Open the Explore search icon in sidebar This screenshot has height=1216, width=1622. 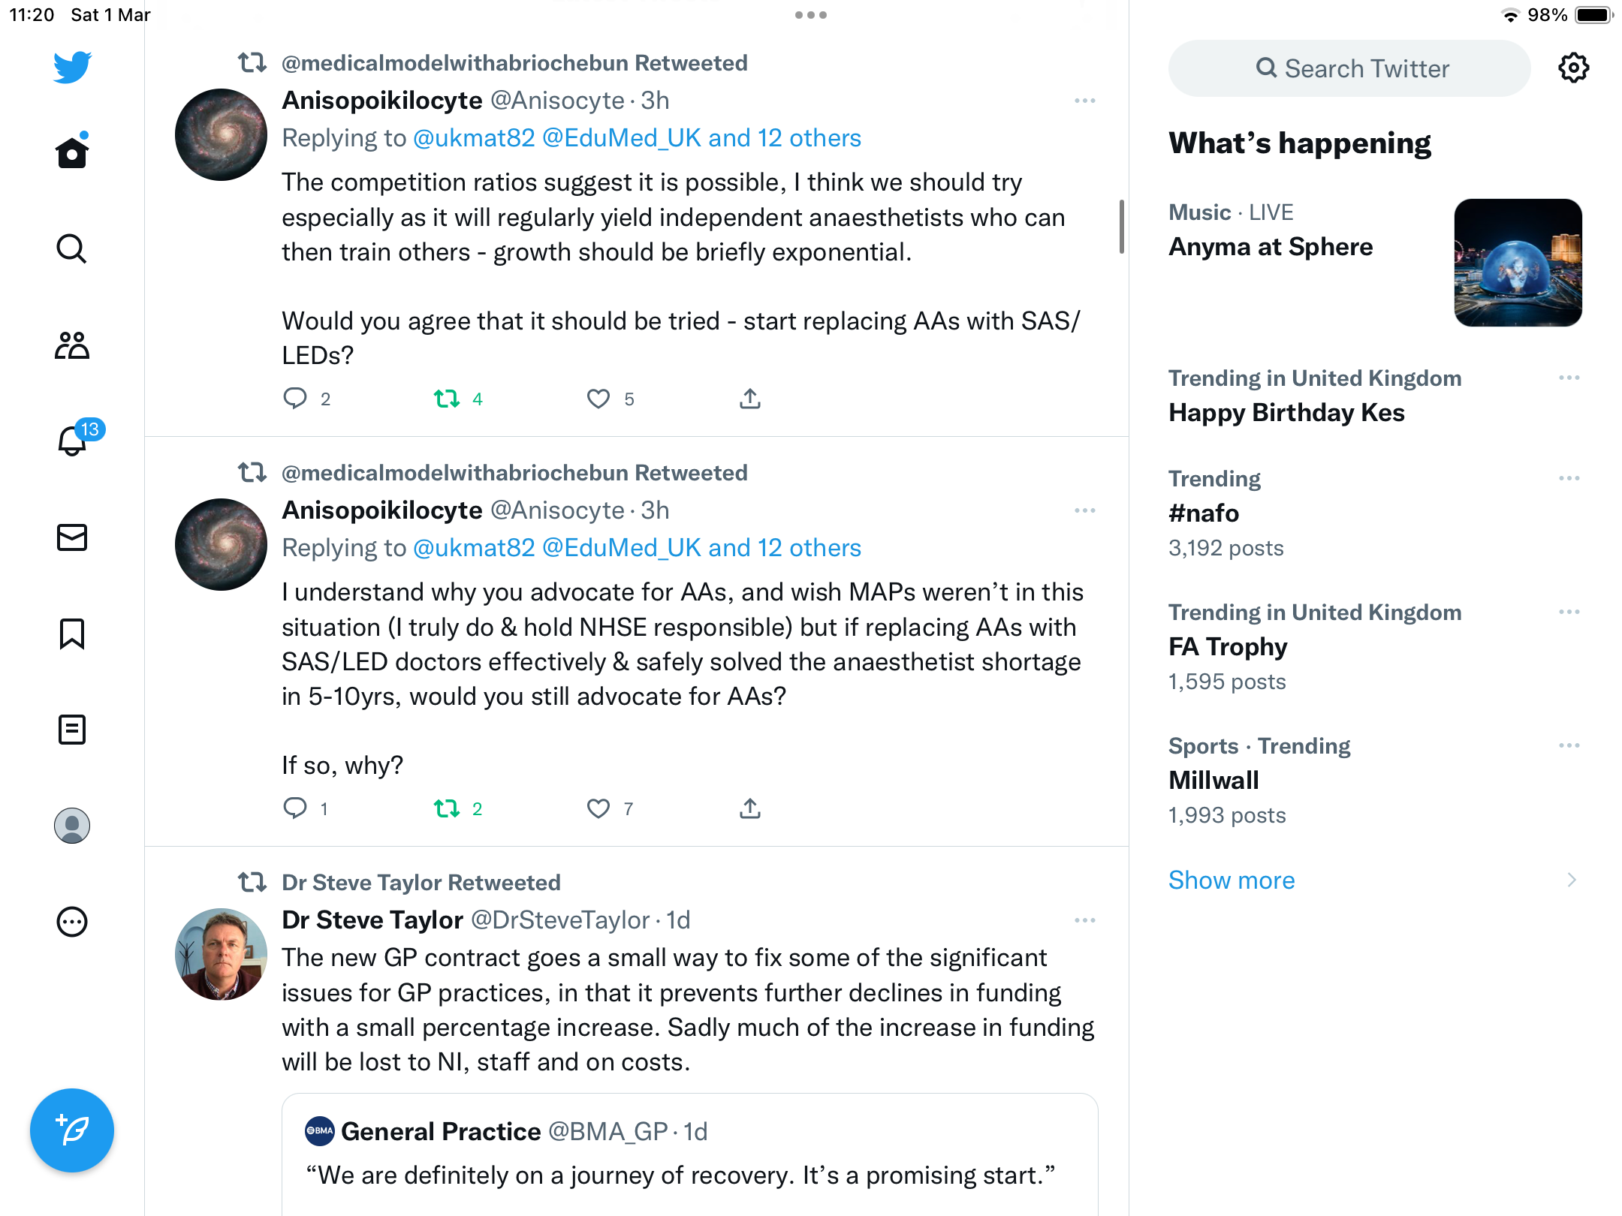tap(72, 248)
